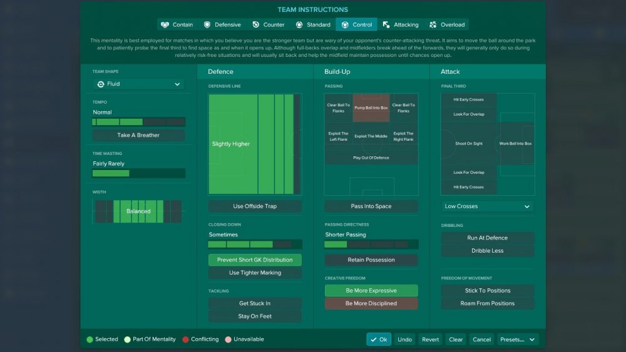Click the Contain mentality shield icon
This screenshot has height=352, width=626.
(x=165, y=25)
